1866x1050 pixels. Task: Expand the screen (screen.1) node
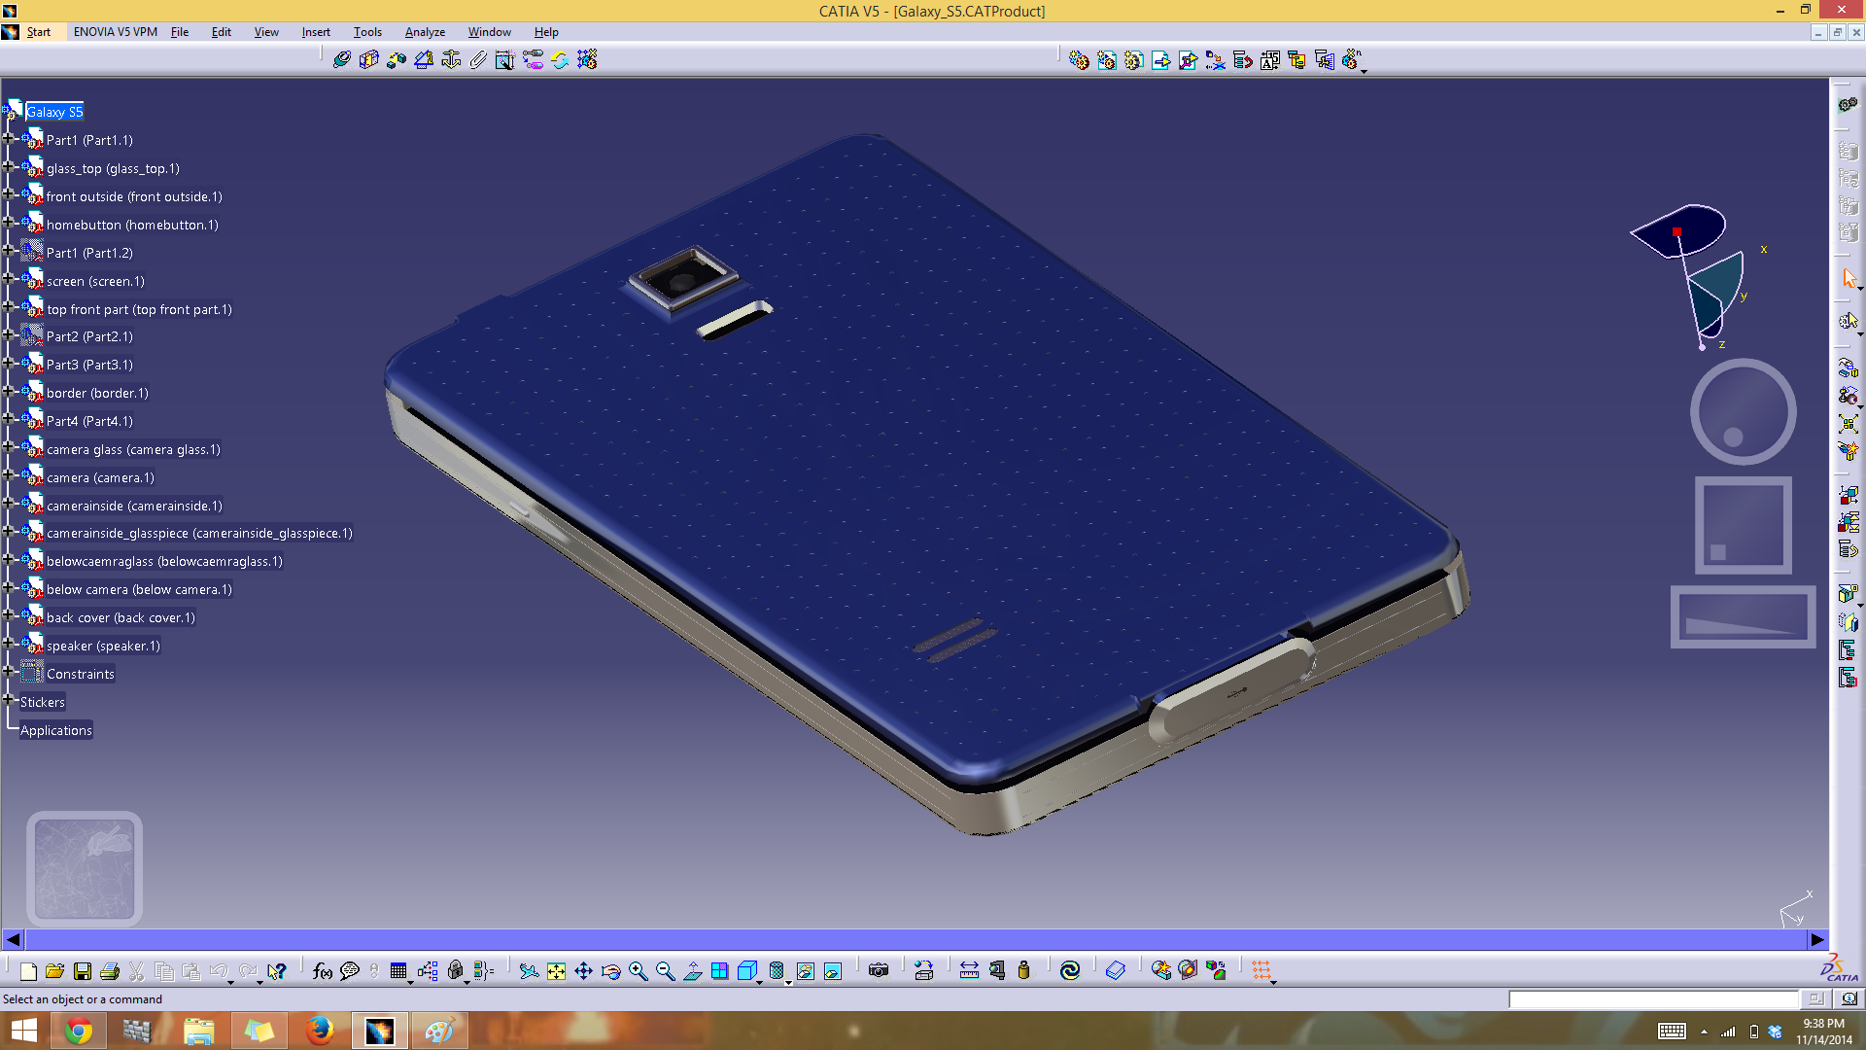(x=8, y=278)
